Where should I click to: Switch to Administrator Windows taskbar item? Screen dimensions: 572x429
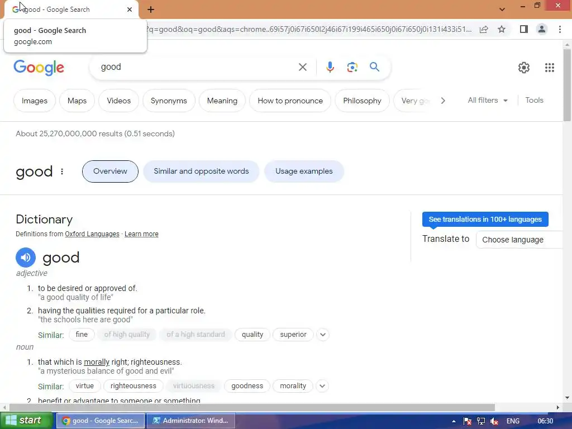[x=191, y=421]
